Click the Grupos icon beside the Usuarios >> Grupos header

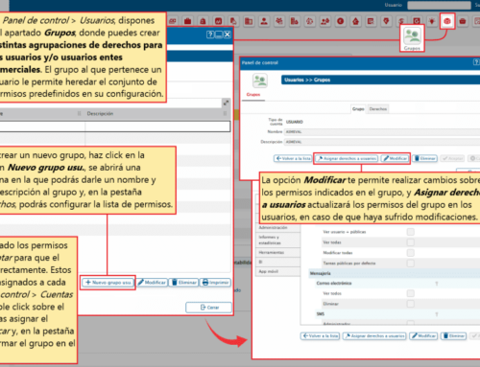260,80
